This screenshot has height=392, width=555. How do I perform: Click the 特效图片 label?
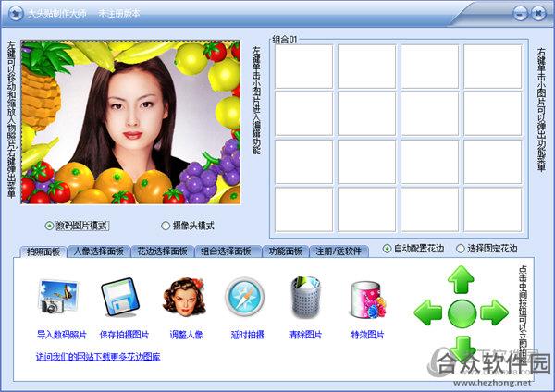coord(367,335)
